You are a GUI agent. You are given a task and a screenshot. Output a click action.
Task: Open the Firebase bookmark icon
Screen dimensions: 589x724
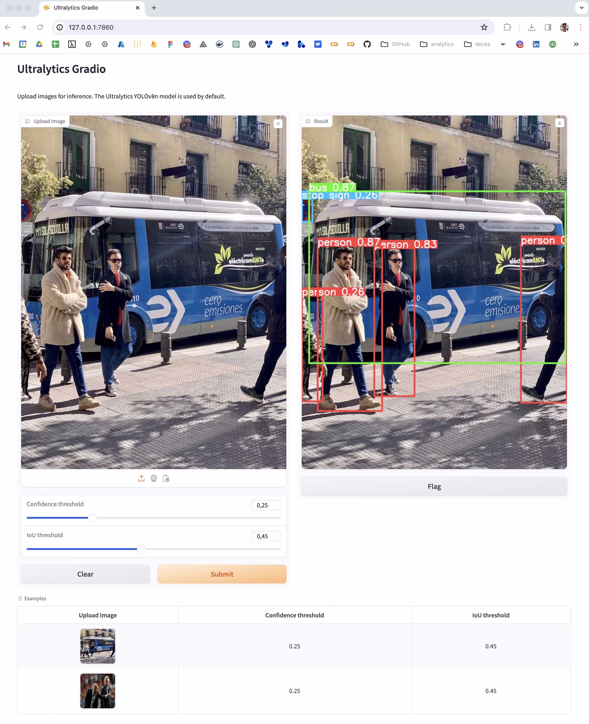154,44
